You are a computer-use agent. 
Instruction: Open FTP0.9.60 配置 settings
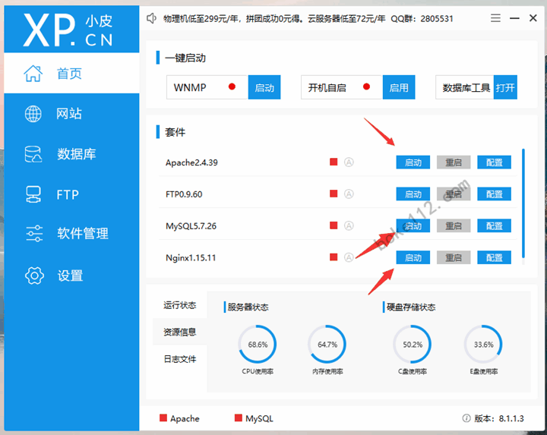[495, 194]
